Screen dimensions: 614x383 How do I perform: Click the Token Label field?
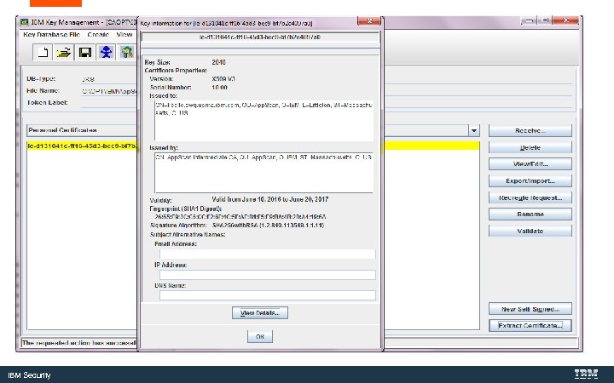coord(109,103)
